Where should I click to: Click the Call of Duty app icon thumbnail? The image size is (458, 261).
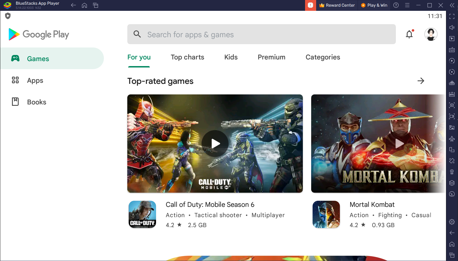142,214
